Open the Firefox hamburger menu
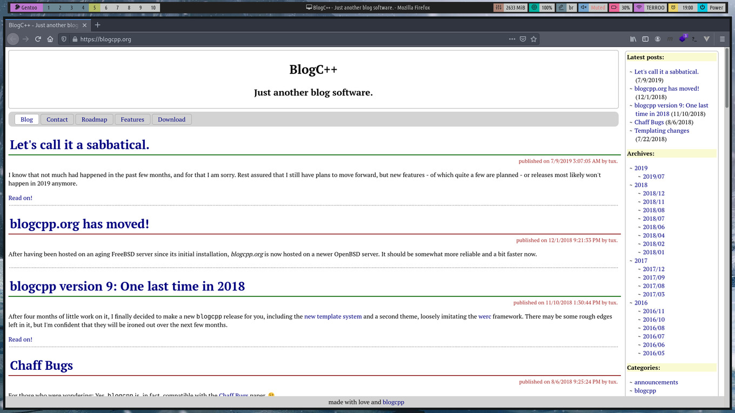This screenshot has height=413, width=735. pyautogui.click(x=722, y=39)
